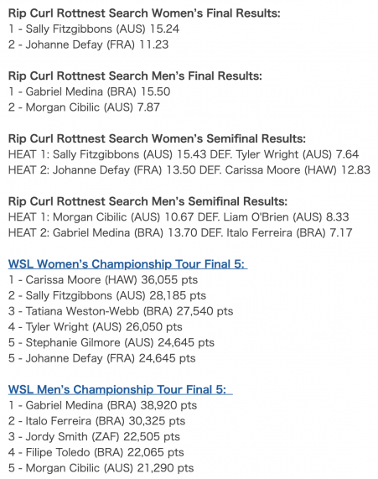This screenshot has height=479, width=378.
Task: Click Italo Ferreira 30,325 pts ranking line
Action: coord(96,421)
